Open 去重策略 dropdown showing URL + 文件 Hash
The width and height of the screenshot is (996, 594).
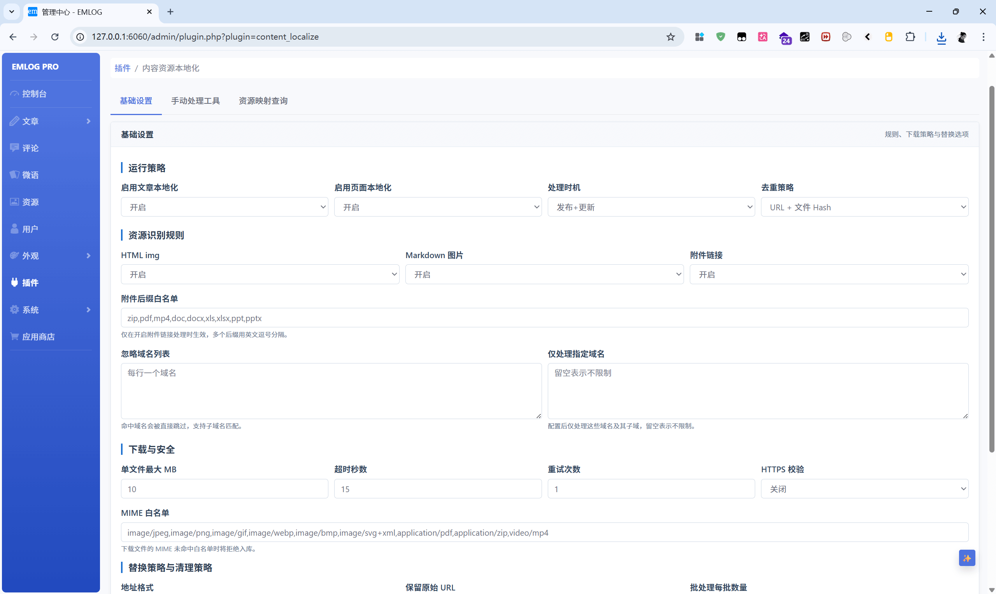coord(864,207)
